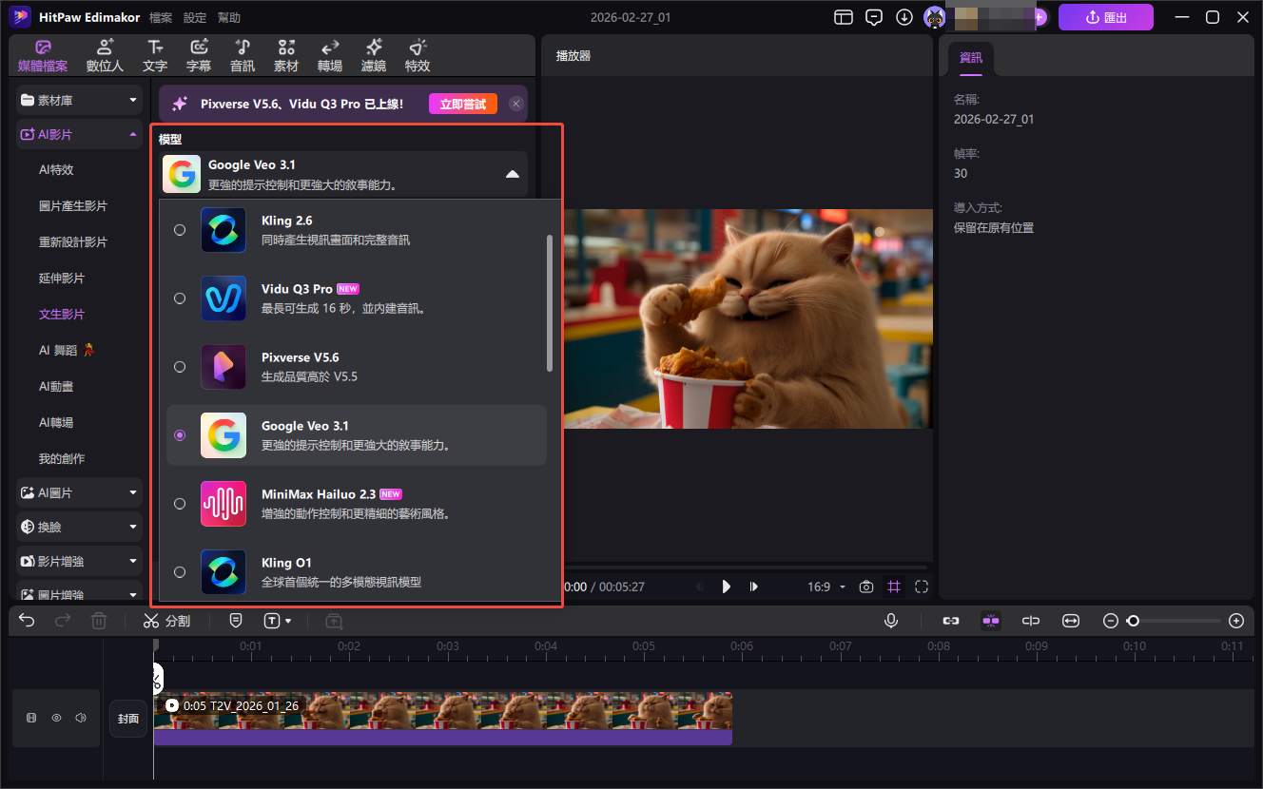Viewport: 1263px width, 789px height.
Task: Click the 立即嘗試 try now button
Action: coord(462,104)
